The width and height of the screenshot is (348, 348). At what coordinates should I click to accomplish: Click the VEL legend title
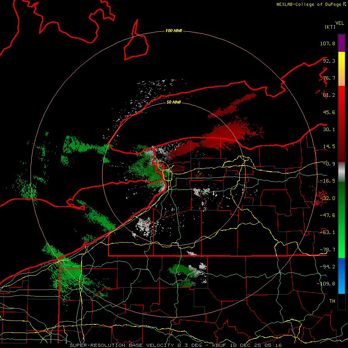coord(340,23)
